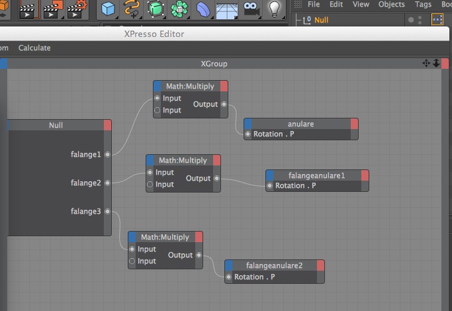This screenshot has height=311, width=452.
Task: Click Output port of Multiply feeding falangeanulare1
Action: 217,179
